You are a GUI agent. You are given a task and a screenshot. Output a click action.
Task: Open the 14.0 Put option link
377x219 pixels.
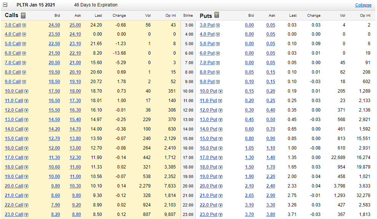[x=208, y=129]
